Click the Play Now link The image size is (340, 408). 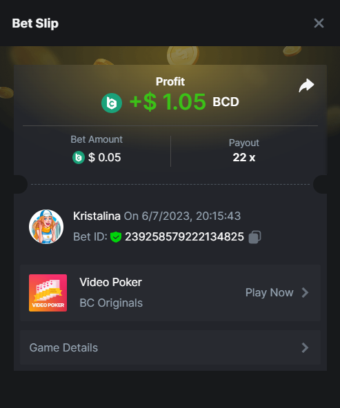[270, 292]
